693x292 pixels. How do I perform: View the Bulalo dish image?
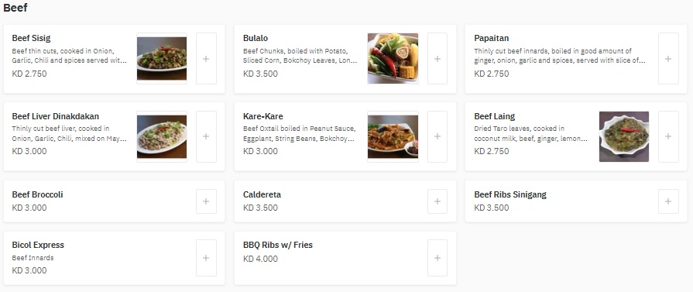tap(393, 58)
